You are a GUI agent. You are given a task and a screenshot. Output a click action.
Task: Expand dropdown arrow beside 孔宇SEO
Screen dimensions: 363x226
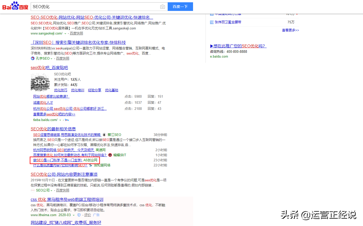click(x=51, y=59)
